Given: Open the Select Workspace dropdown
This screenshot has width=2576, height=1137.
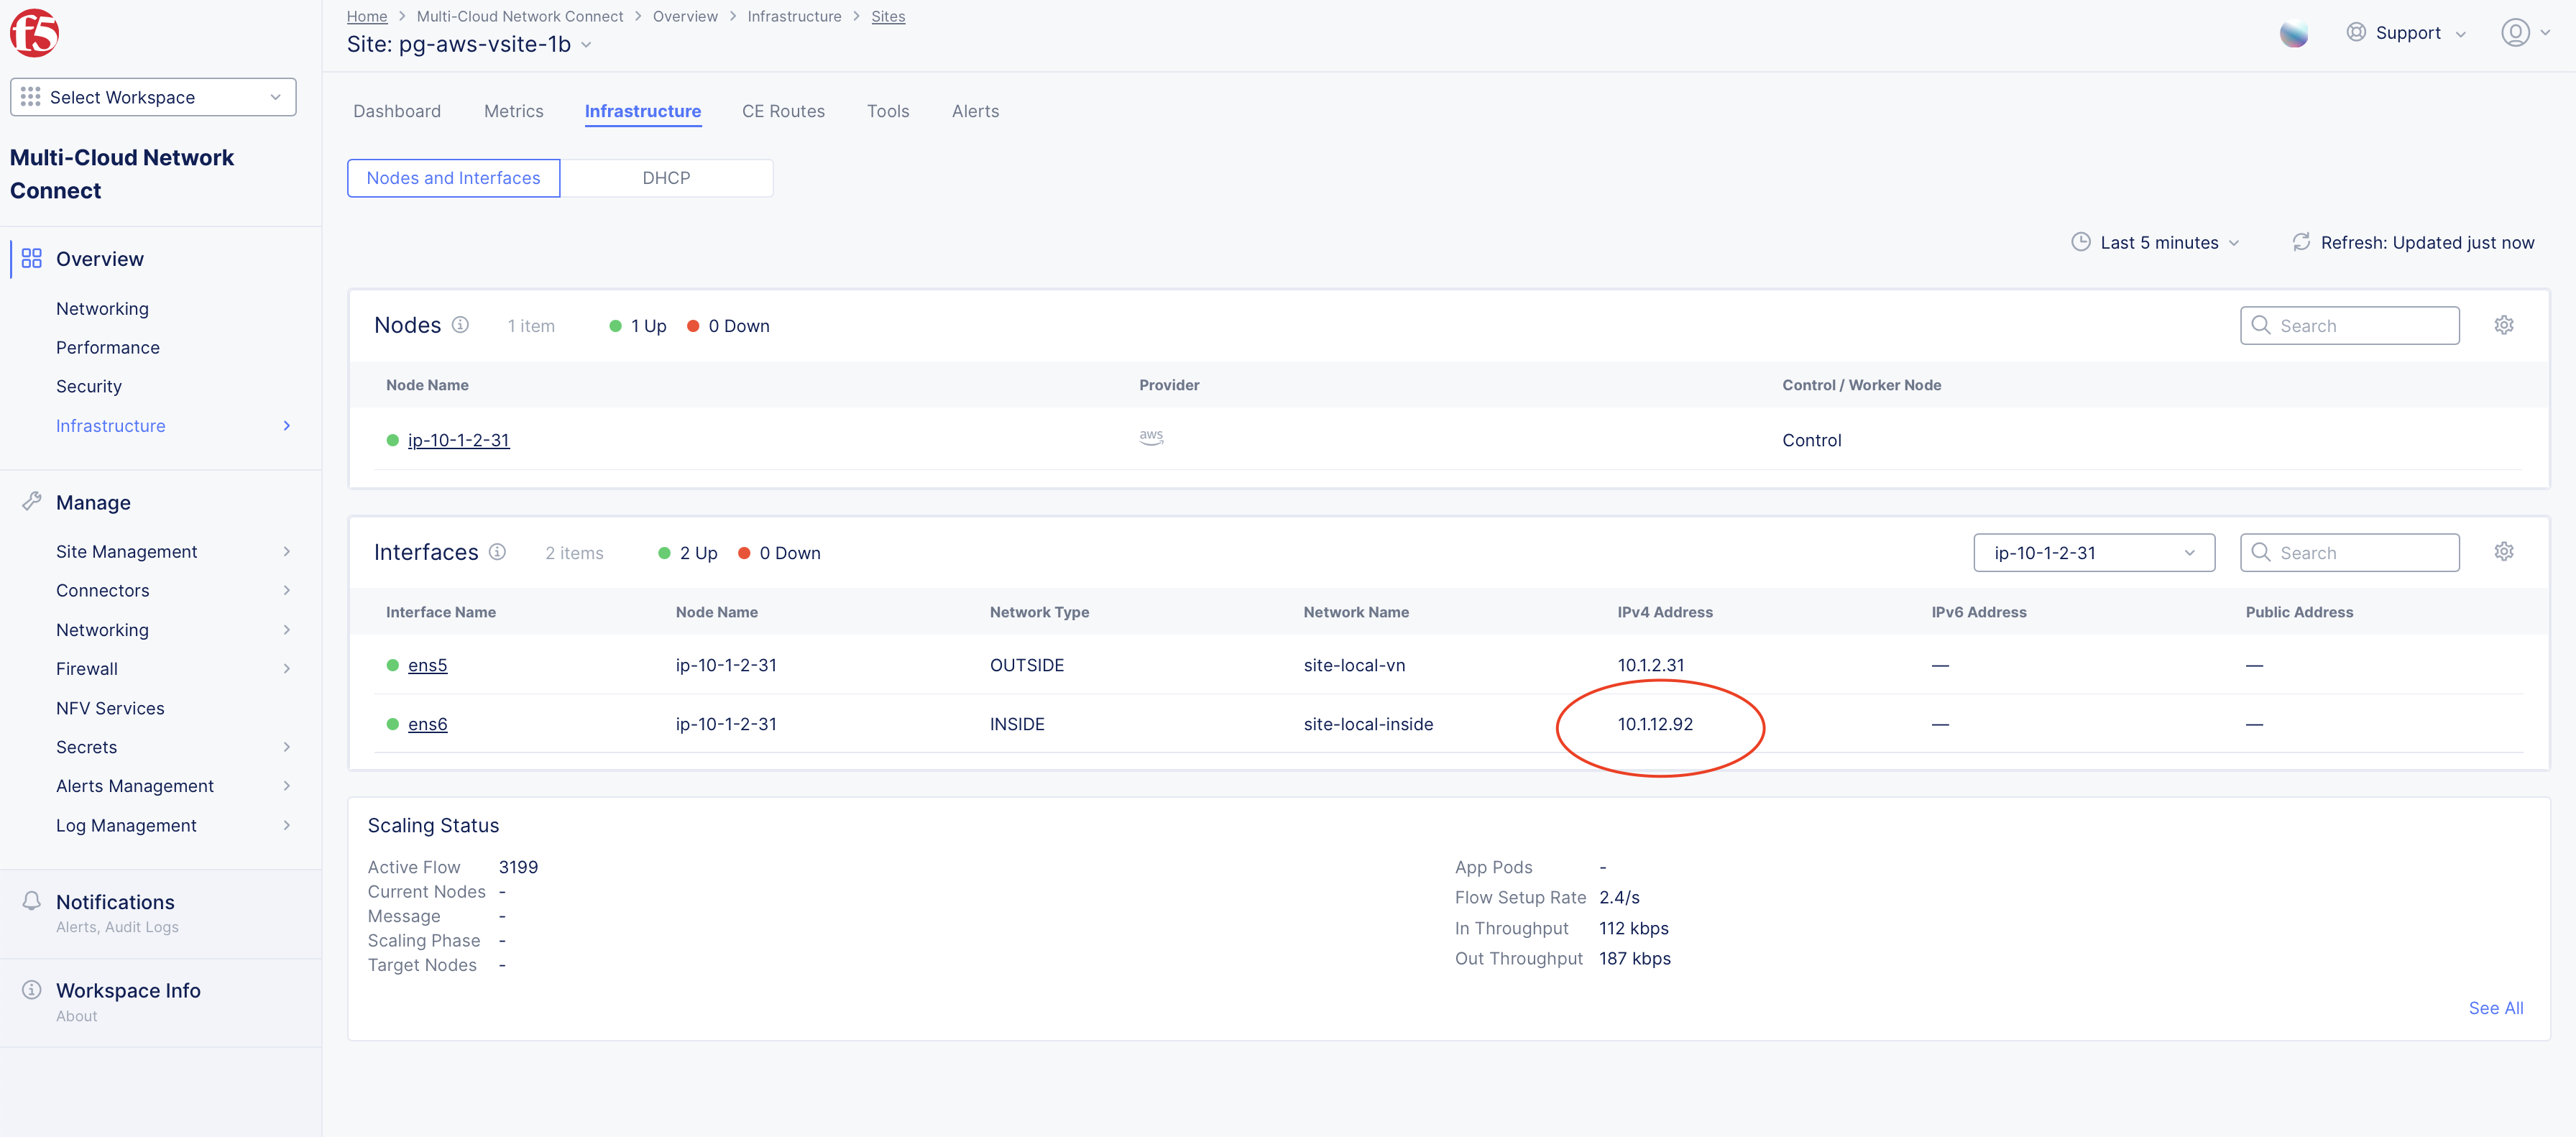Looking at the screenshot, I should coord(153,97).
